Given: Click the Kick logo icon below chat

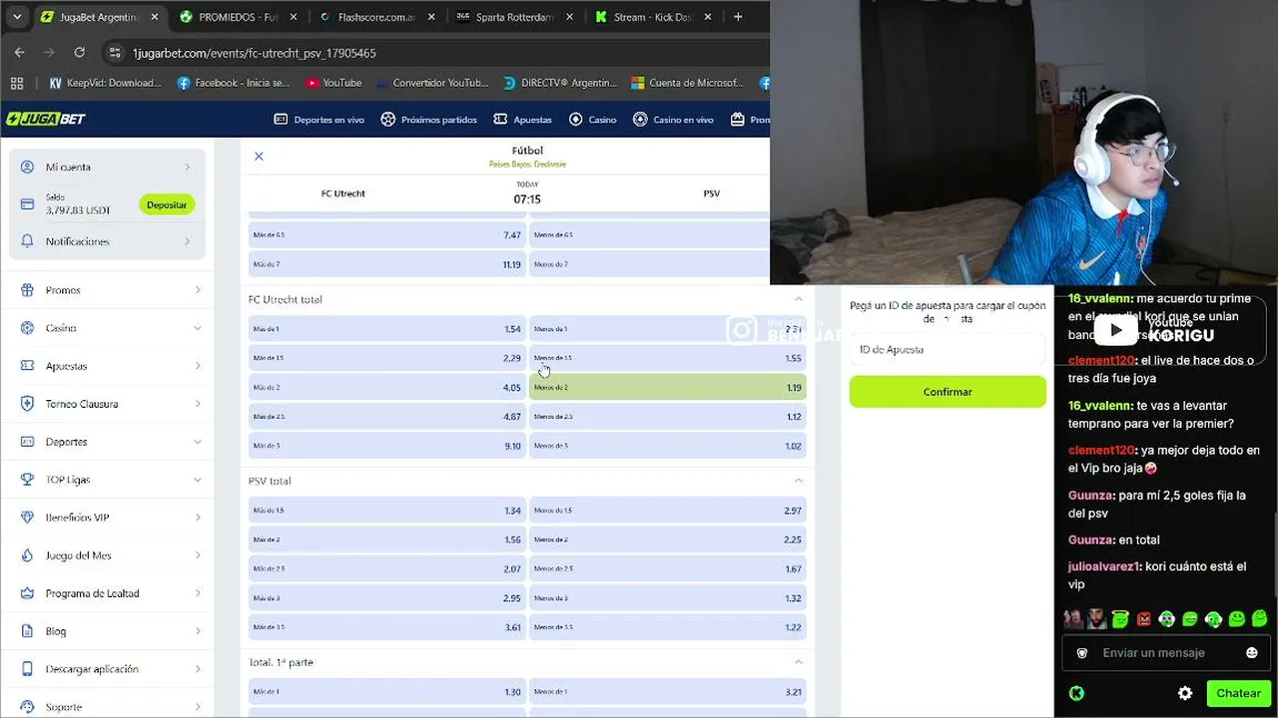Looking at the screenshot, I should coord(1076,693).
